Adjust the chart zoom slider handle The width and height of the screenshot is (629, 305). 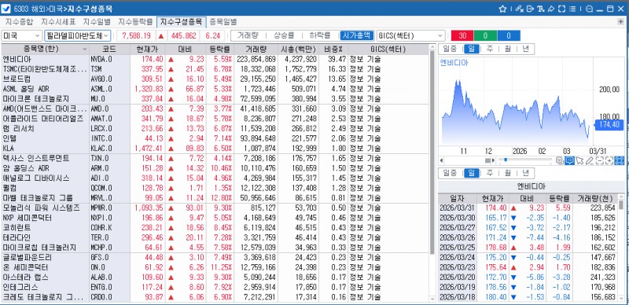(x=506, y=160)
